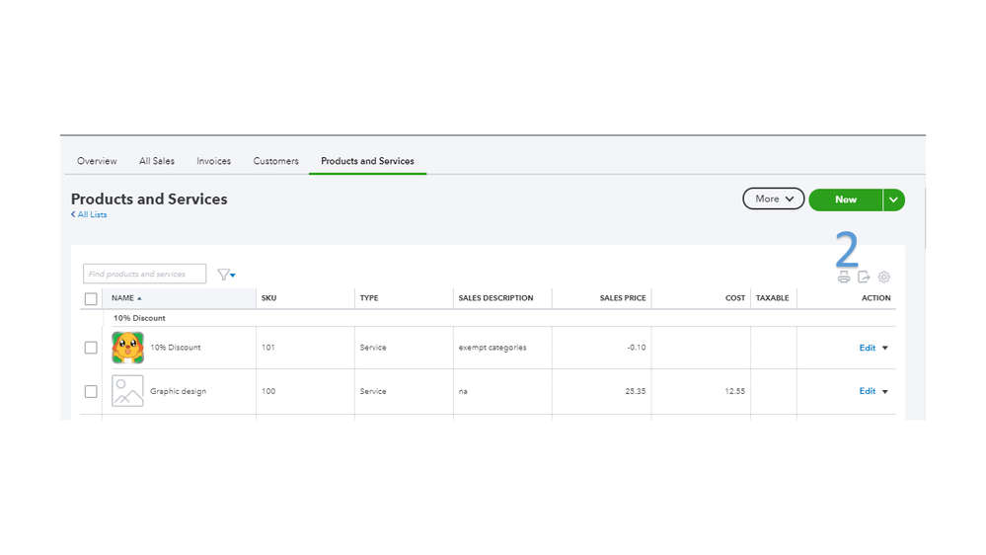This screenshot has width=986, height=555.
Task: Open the Customers tab
Action: coord(275,161)
